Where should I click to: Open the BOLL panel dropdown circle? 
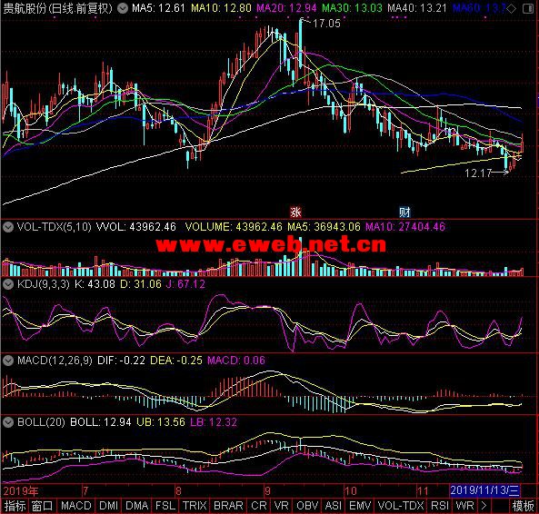click(x=8, y=422)
